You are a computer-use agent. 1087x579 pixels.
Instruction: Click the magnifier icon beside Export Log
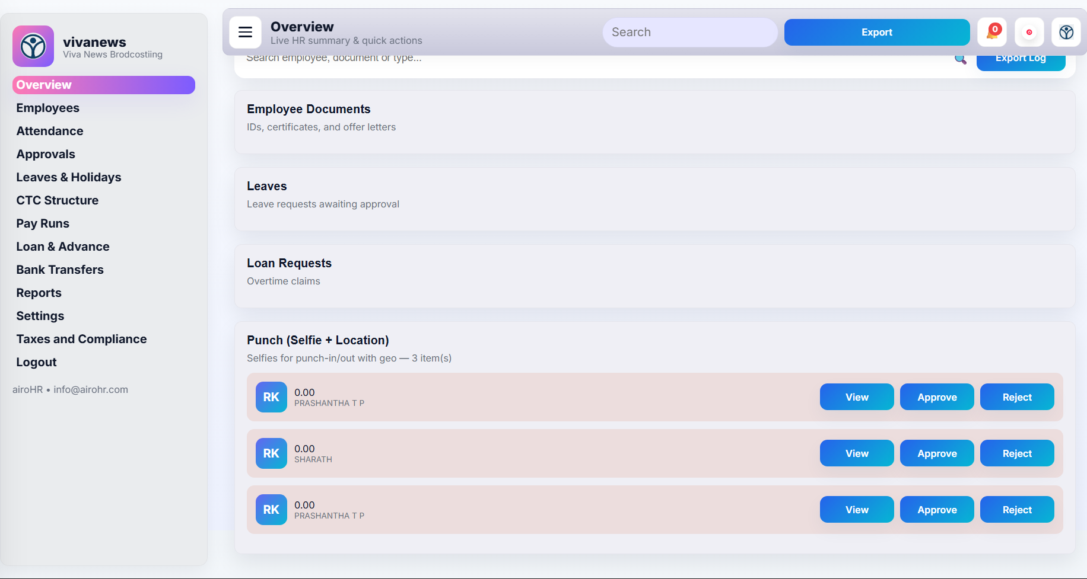960,59
